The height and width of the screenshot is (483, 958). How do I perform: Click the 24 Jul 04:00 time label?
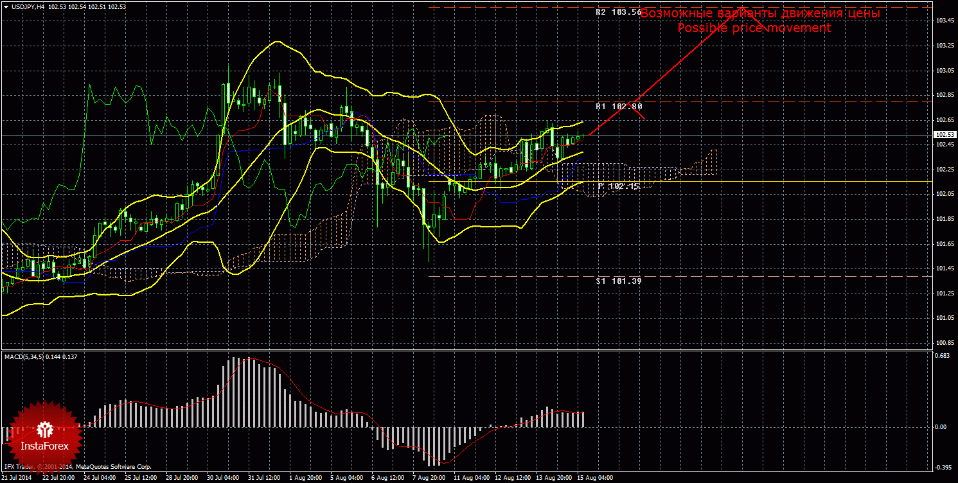coord(99,478)
